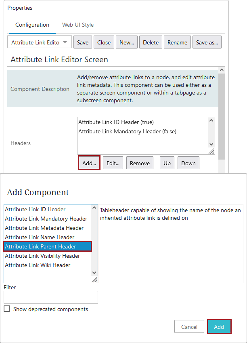Click the Delete button

pyautogui.click(x=151, y=42)
